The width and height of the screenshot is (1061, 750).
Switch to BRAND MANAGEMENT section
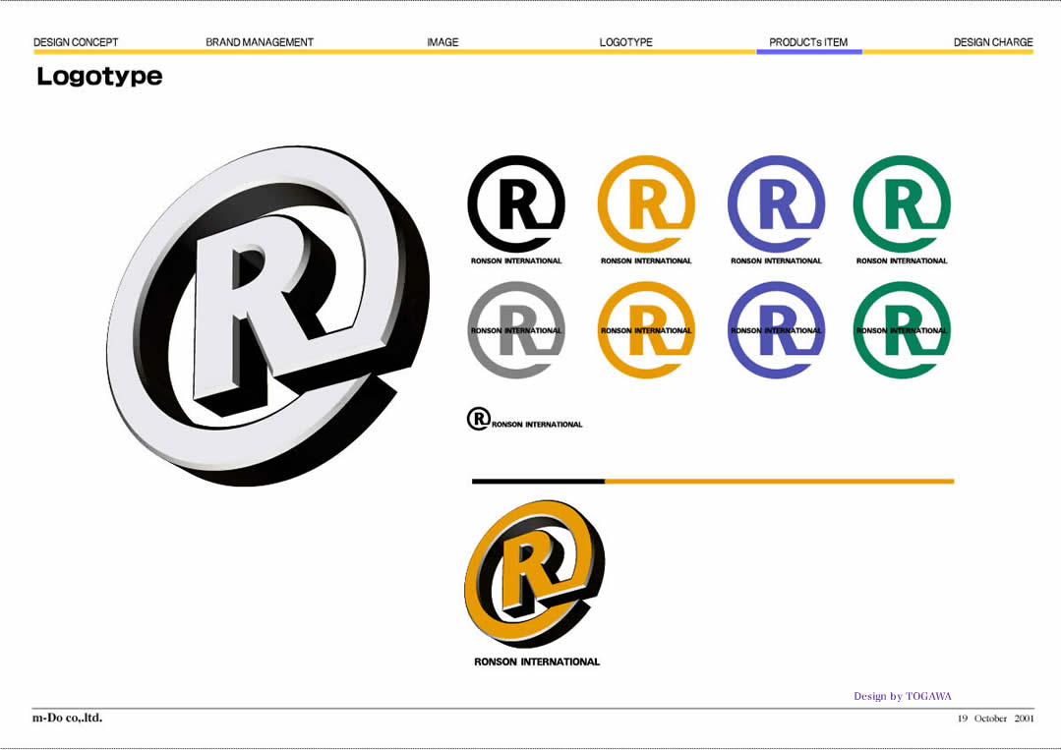[260, 42]
